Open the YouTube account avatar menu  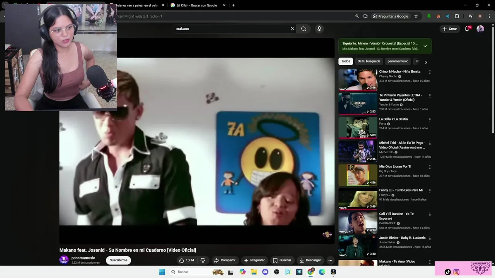coord(480,29)
